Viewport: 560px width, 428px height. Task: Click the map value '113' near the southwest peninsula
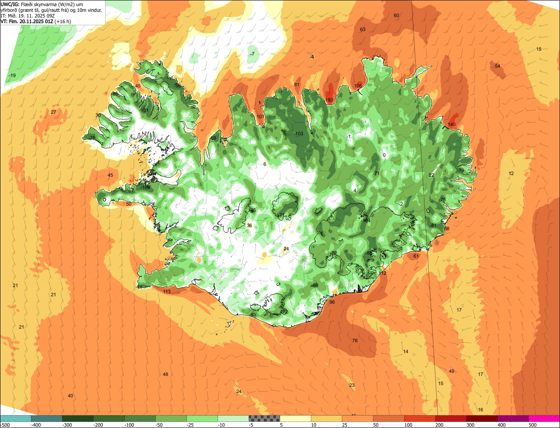[x=167, y=292]
